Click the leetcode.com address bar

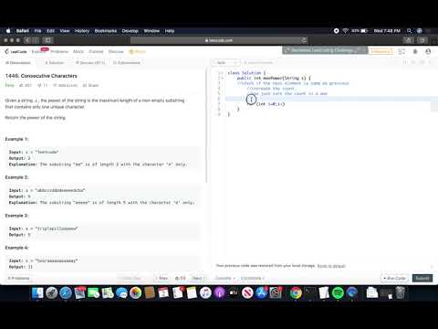pos(219,40)
